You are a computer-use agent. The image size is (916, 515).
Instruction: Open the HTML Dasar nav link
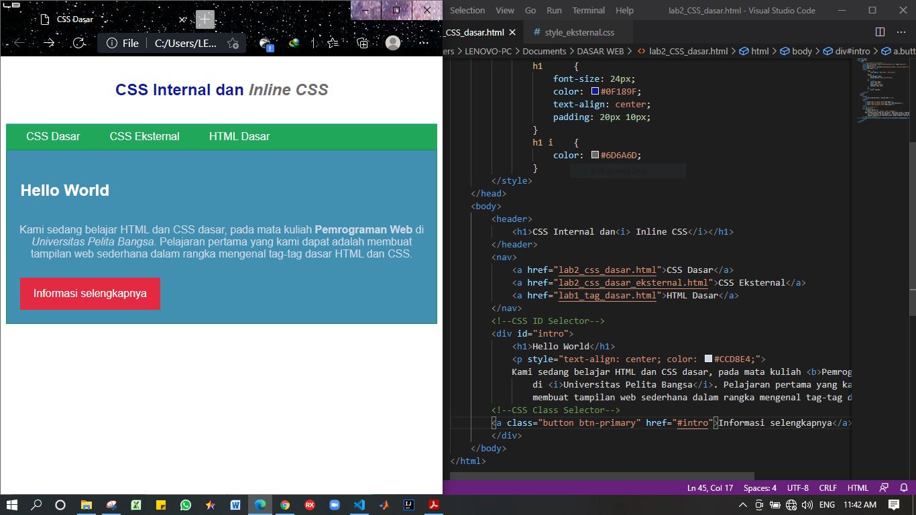(x=239, y=136)
